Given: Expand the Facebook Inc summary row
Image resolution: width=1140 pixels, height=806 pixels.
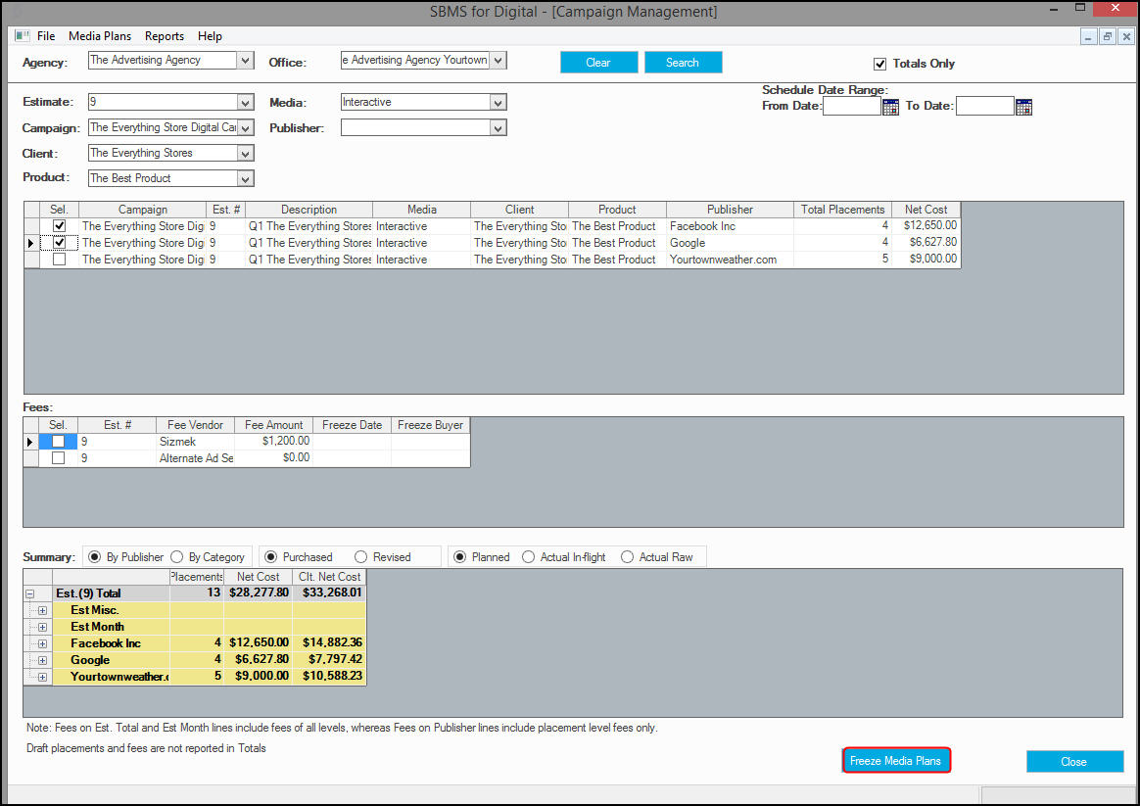Looking at the screenshot, I should click(42, 644).
